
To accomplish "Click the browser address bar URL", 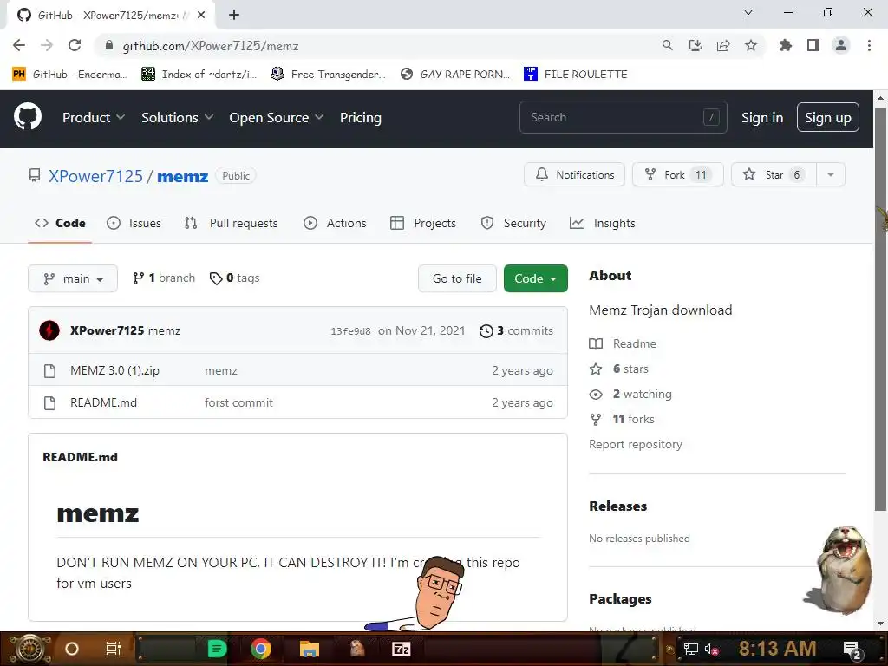I will [210, 46].
